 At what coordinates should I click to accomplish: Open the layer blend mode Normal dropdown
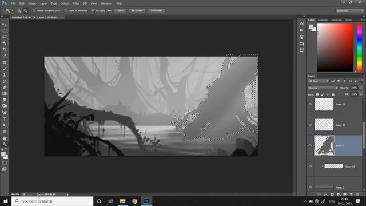323,88
